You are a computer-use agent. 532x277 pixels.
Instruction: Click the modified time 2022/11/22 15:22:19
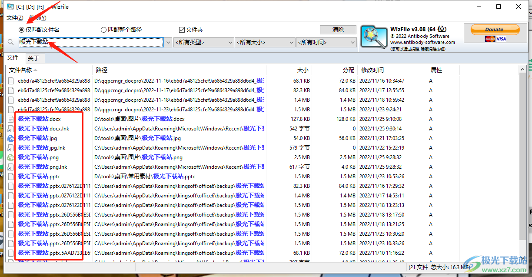click(382, 148)
